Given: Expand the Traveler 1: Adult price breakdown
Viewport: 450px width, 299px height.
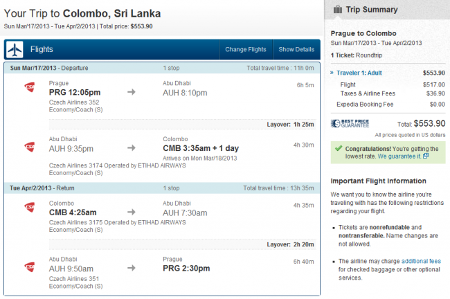Looking at the screenshot, I should coord(359,72).
